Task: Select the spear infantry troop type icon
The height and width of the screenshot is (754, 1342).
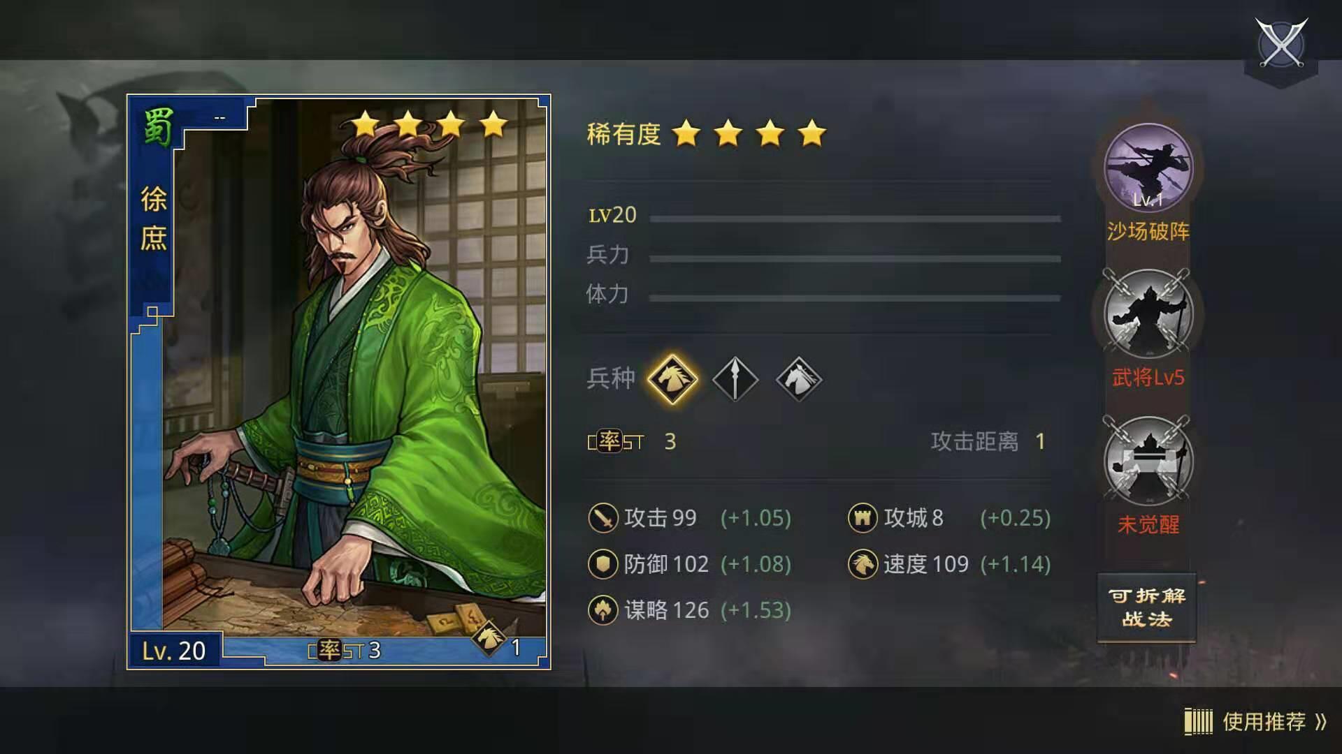Action: point(735,379)
